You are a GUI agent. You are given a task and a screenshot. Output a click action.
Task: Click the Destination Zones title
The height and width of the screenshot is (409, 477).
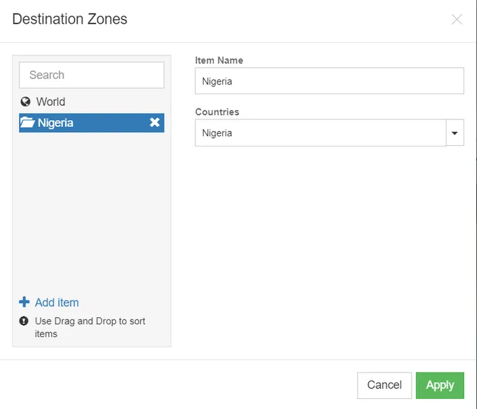tap(70, 19)
